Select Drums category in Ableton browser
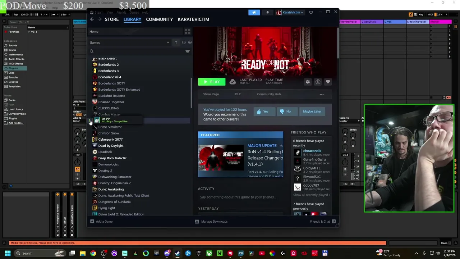460x259 pixels. pyautogui.click(x=12, y=50)
